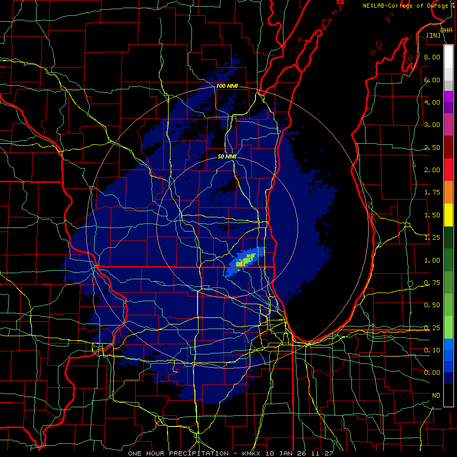Screen dimensions: 457x457
Task: Select the OHA product label above legend
Action: tap(446, 30)
